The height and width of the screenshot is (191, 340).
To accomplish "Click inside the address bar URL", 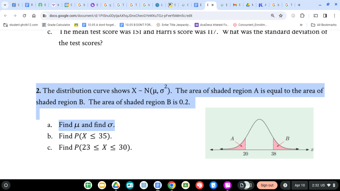I will 113,16.
